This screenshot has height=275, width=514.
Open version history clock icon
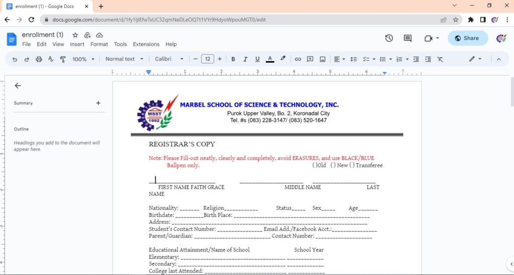click(389, 38)
